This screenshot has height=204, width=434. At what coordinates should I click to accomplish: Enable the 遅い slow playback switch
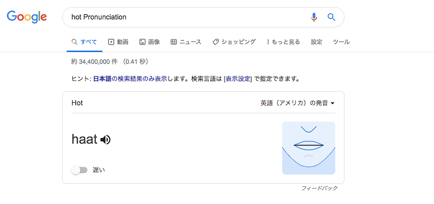(x=80, y=170)
